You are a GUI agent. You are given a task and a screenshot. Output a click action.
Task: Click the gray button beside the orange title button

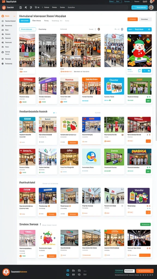pos(145,19)
